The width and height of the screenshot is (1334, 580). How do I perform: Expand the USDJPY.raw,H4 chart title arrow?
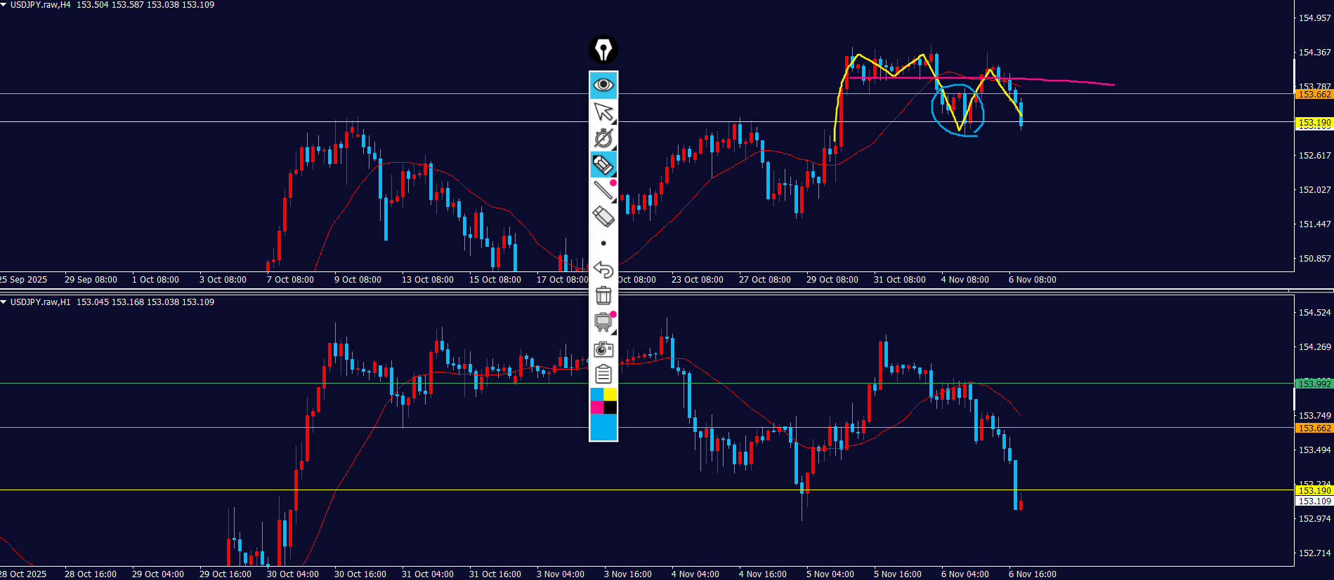(x=4, y=5)
